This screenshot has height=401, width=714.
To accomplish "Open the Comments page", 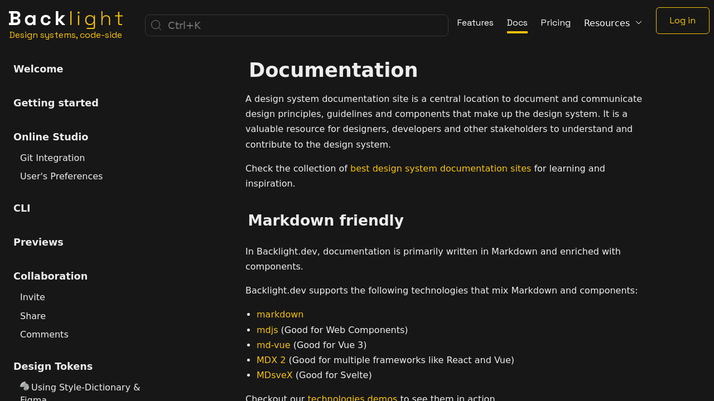I will point(44,335).
